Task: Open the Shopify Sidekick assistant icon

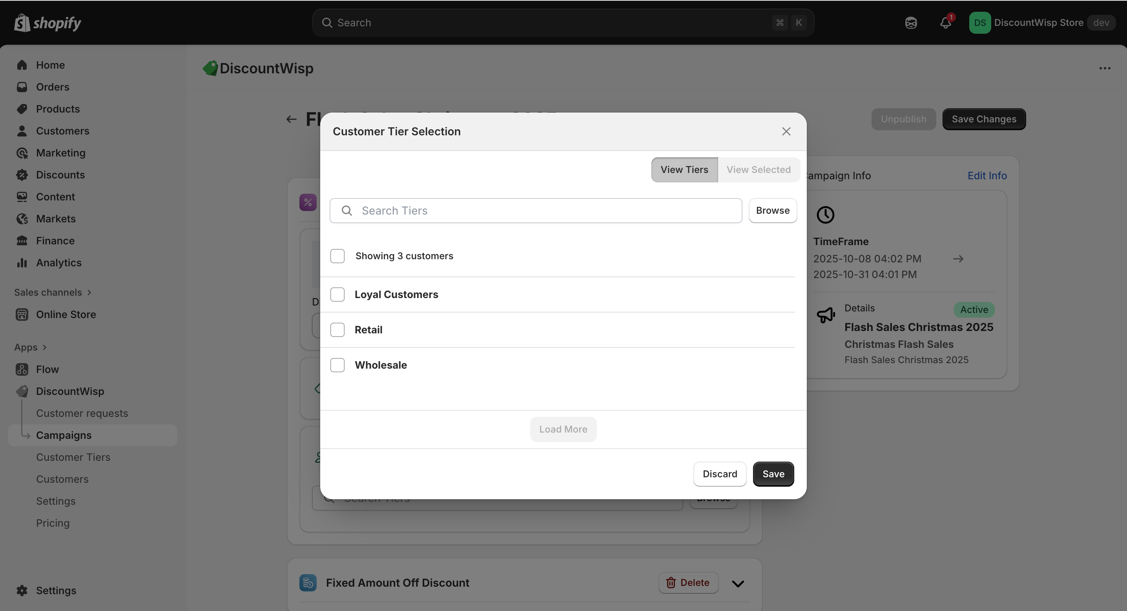Action: pos(911,23)
